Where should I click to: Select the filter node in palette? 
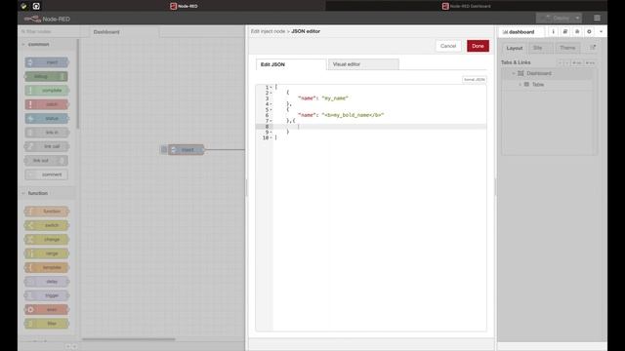tap(47, 324)
